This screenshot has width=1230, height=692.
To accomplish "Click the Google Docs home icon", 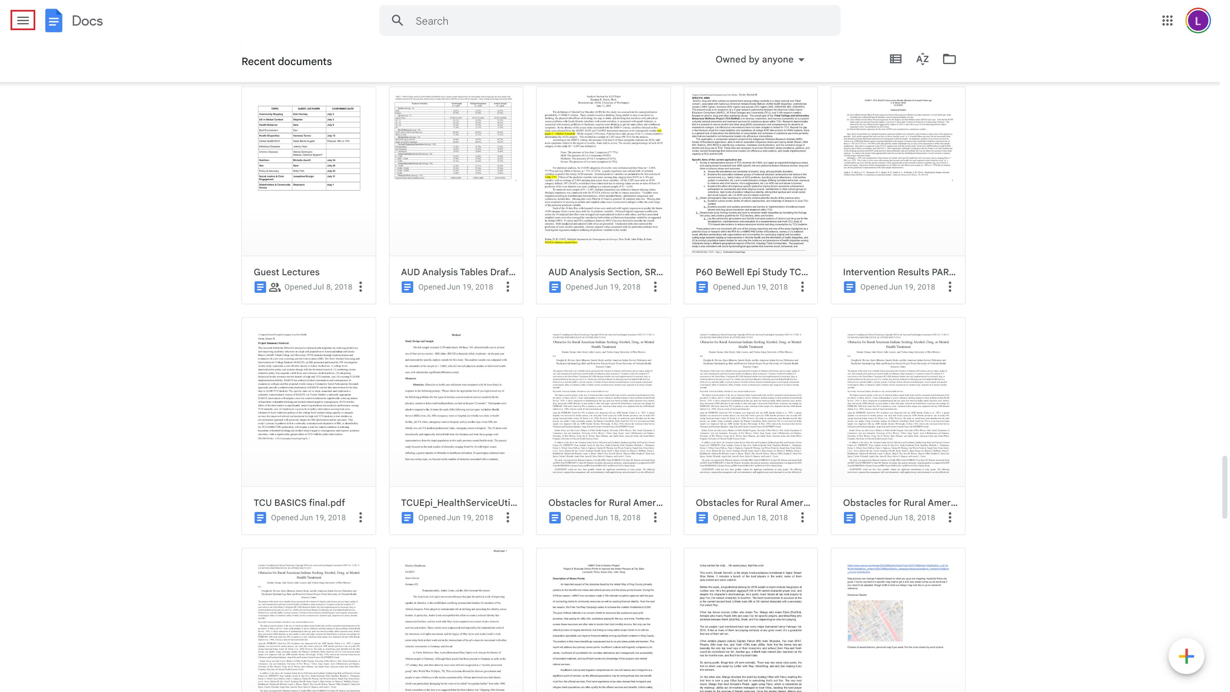I will click(53, 20).
